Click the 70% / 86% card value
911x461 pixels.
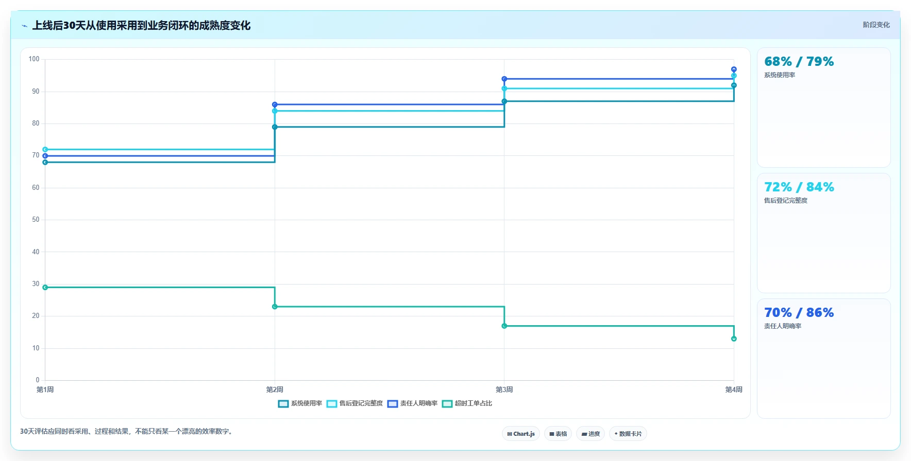(x=799, y=313)
